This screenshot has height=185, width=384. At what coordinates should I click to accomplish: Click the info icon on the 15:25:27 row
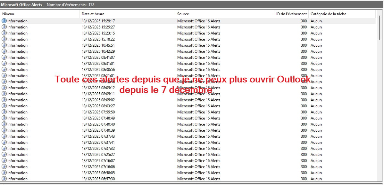pyautogui.click(x=4, y=27)
